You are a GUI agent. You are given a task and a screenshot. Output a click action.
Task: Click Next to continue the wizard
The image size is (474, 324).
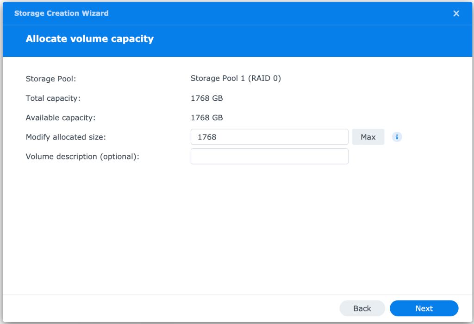[424, 308]
